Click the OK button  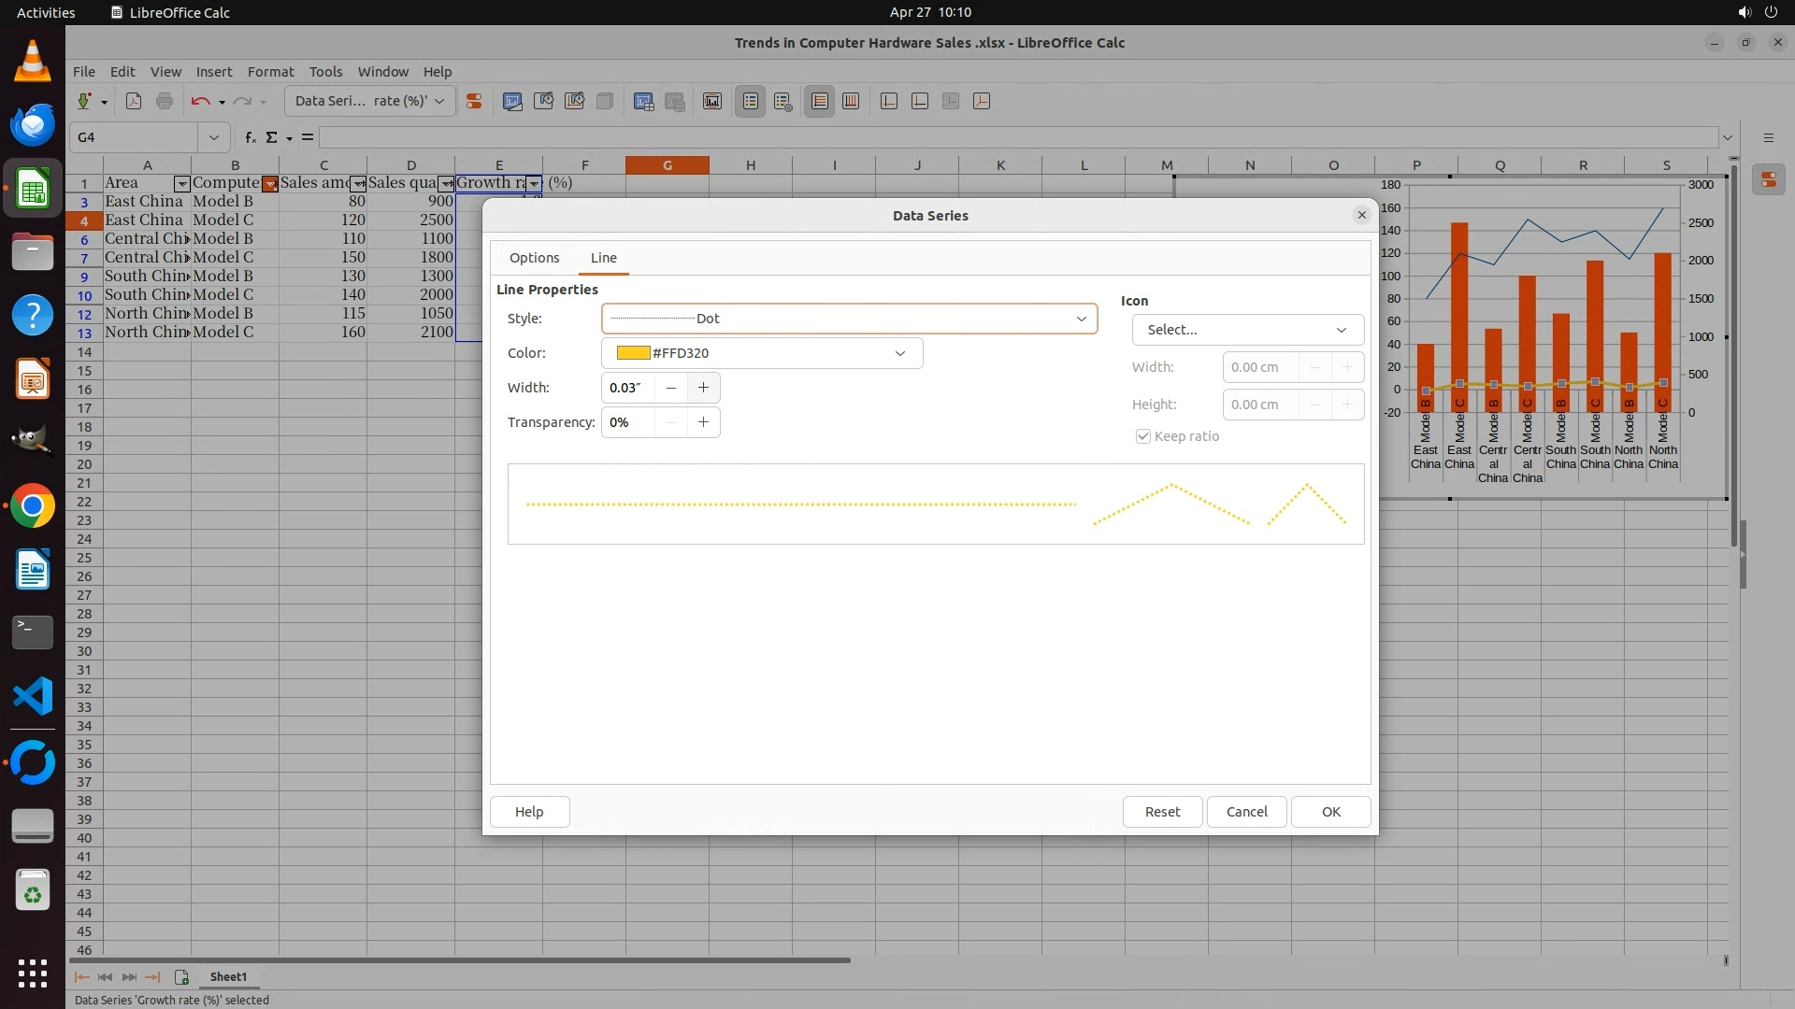tap(1330, 812)
